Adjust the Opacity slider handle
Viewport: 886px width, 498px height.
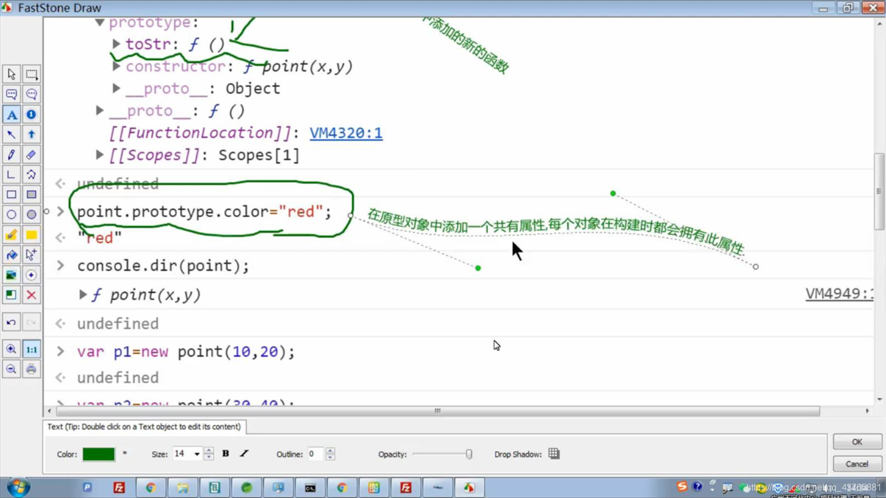pos(469,454)
